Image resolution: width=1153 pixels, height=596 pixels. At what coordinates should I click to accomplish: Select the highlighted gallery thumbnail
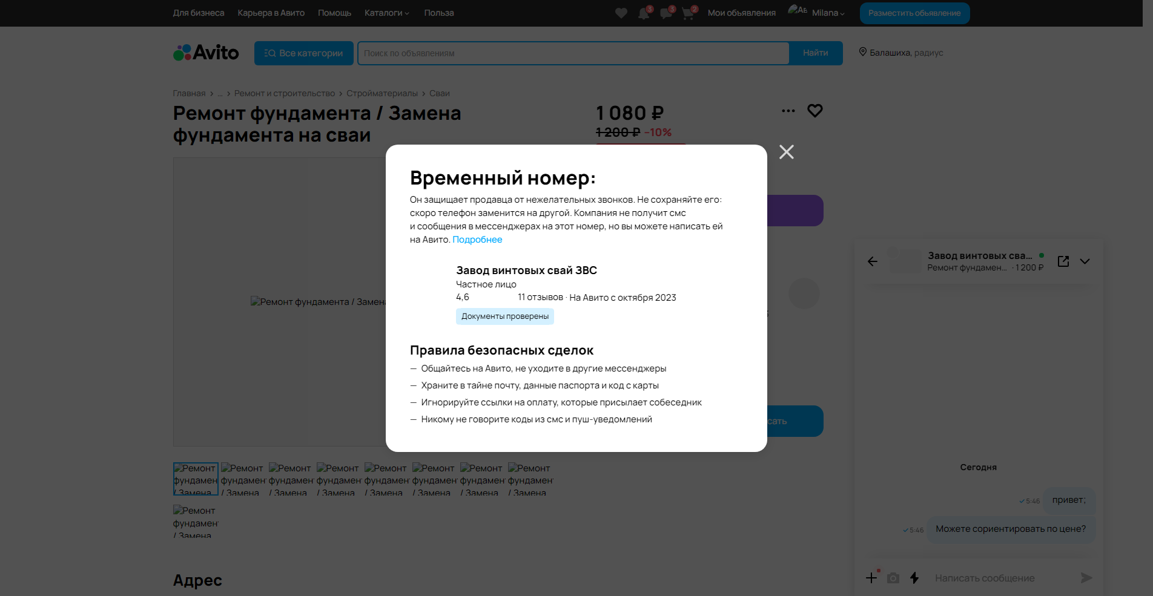point(196,479)
